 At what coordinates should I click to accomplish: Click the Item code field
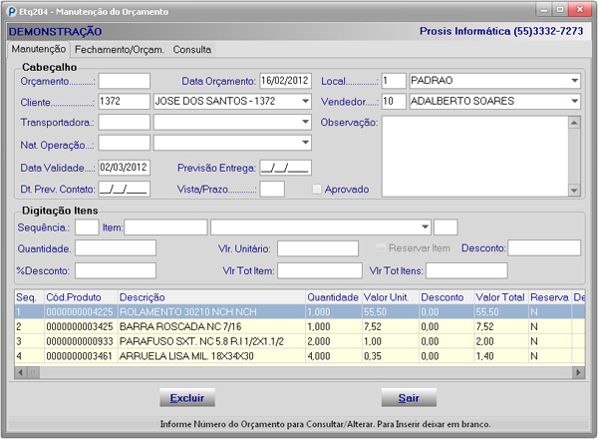165,227
